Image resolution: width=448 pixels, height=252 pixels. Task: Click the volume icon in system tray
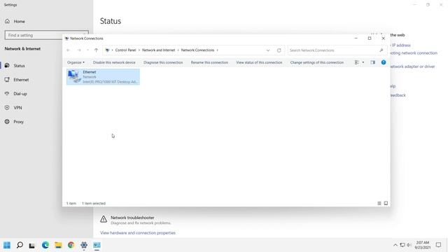[409, 245]
